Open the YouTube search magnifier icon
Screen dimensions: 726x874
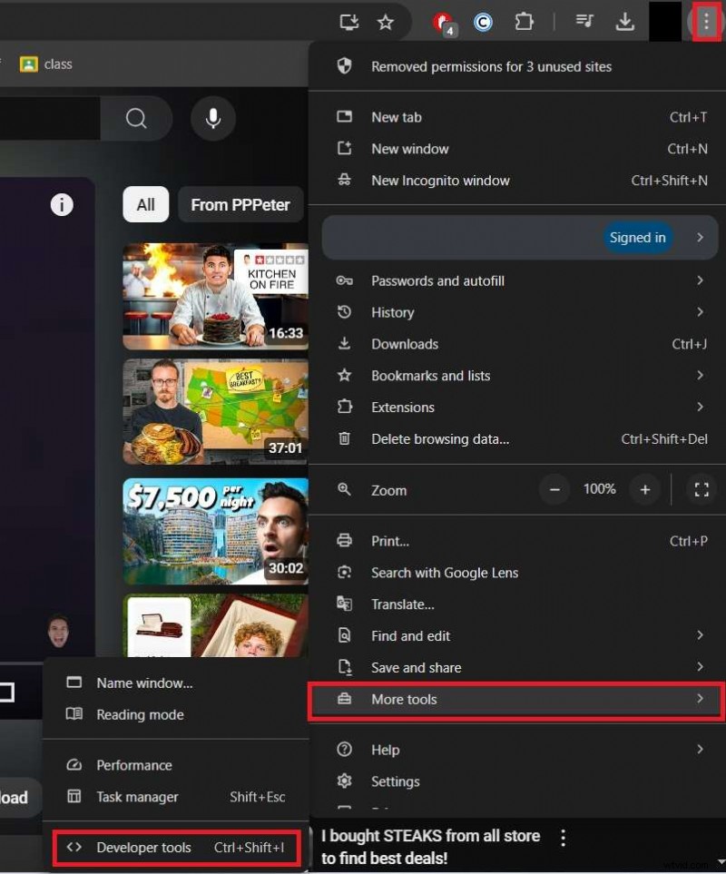136,118
